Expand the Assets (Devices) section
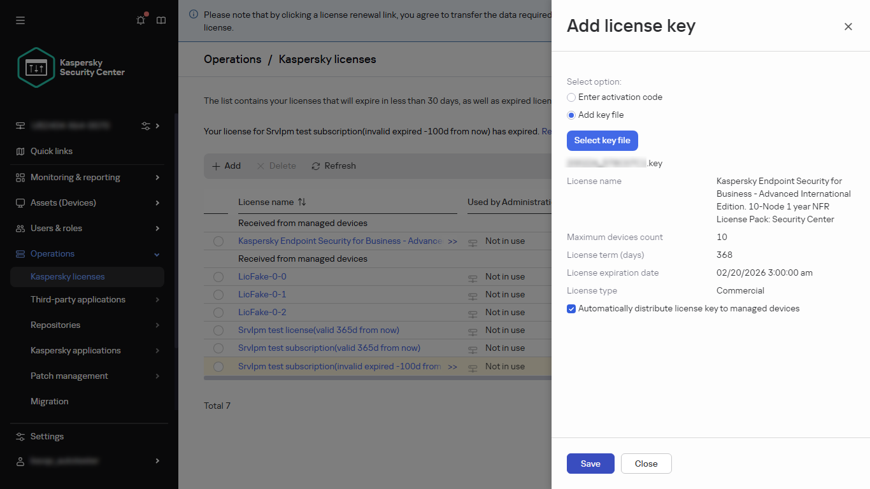 tap(157, 202)
